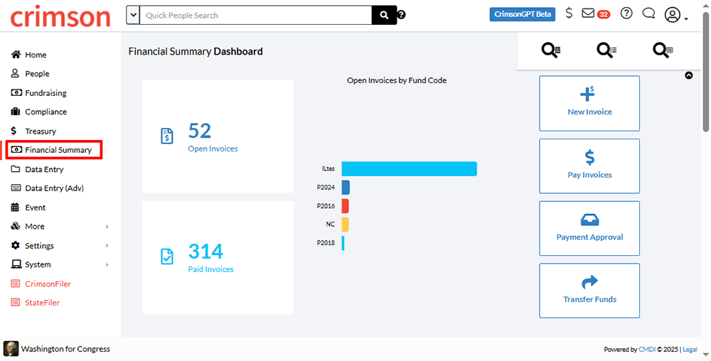This screenshot has width=711, height=361.
Task: Open the search type dropdown arrow
Action: click(132, 15)
